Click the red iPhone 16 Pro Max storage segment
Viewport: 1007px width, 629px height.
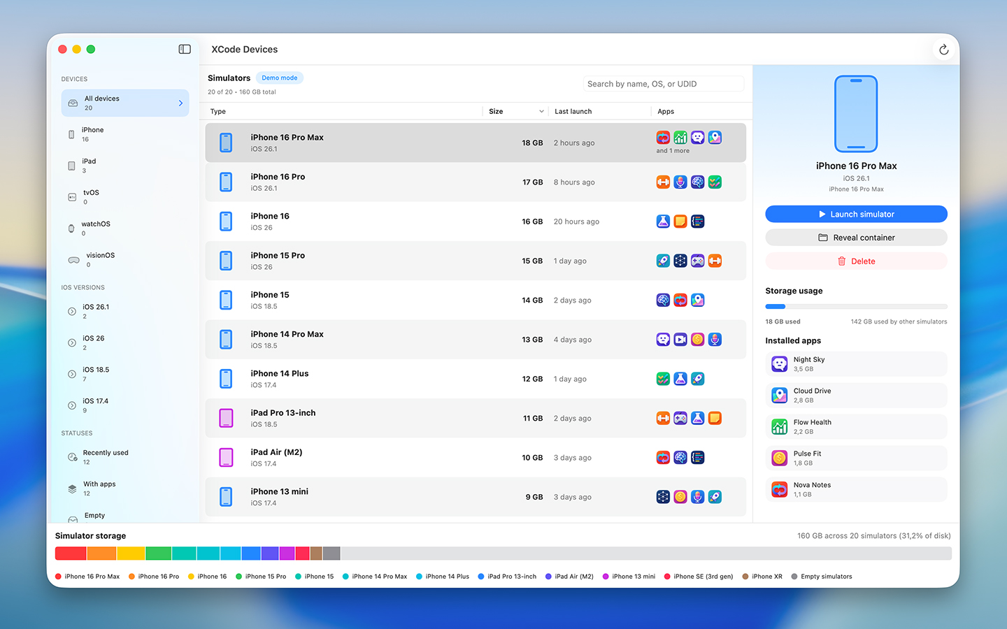[71, 553]
